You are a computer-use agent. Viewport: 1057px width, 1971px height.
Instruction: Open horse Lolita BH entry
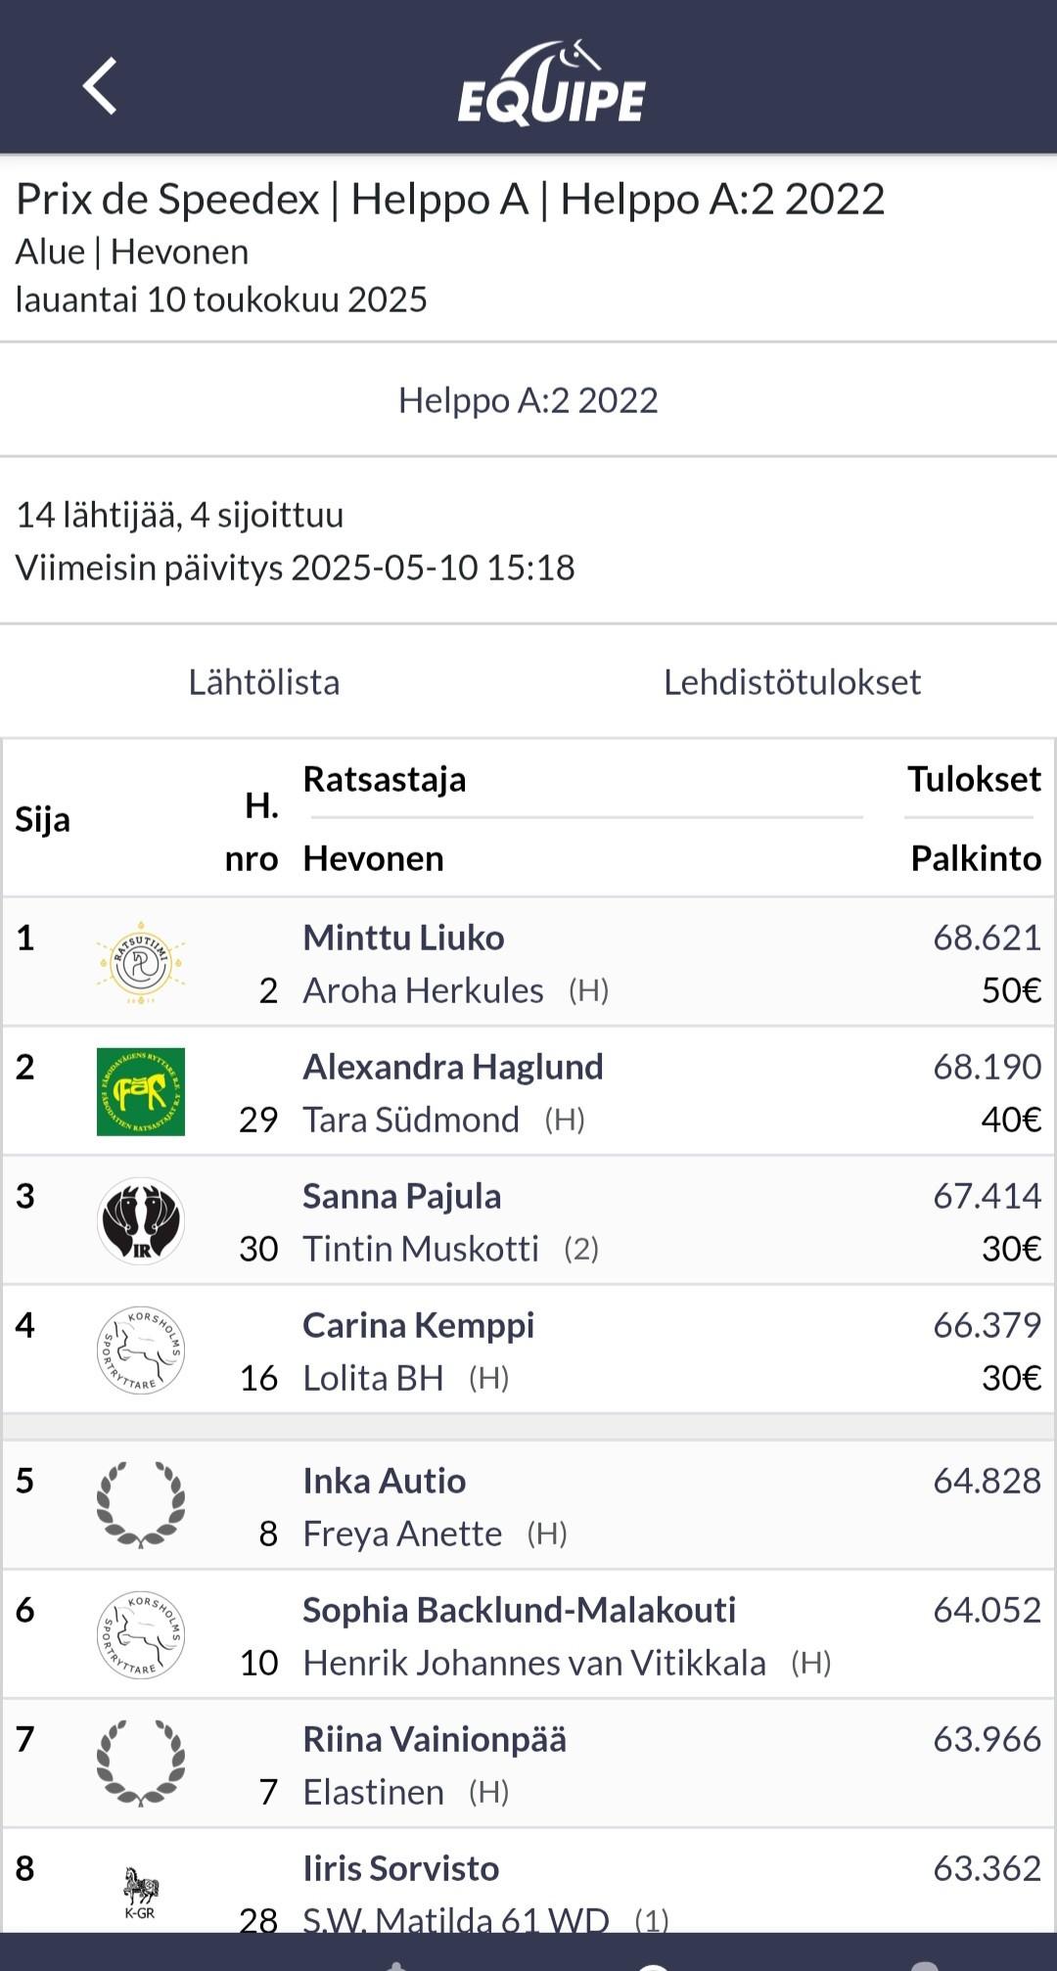[x=373, y=1378]
